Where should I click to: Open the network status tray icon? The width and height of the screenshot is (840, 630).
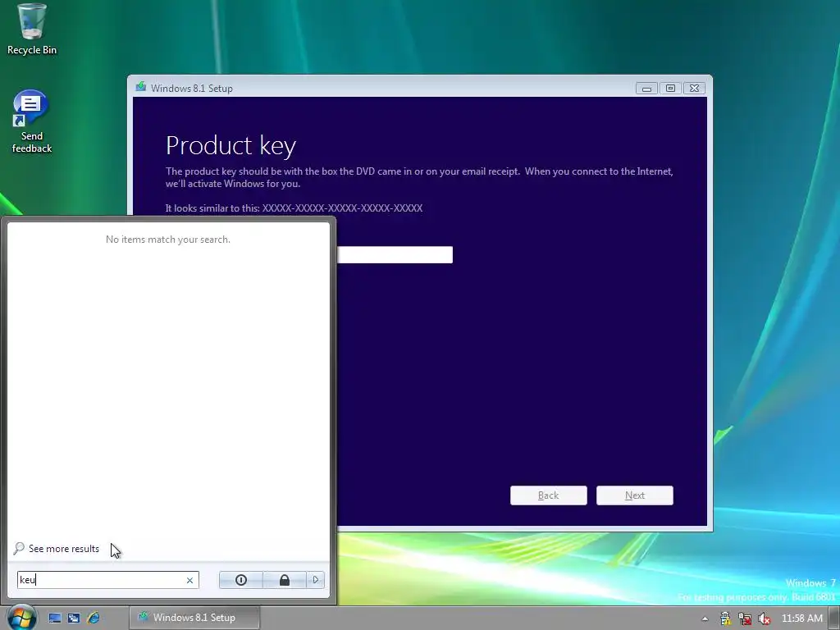pos(745,619)
